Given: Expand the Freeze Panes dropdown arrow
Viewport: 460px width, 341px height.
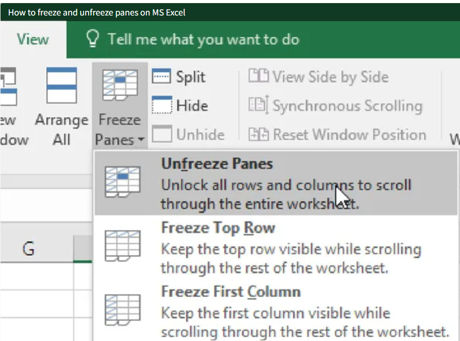Looking at the screenshot, I should [141, 140].
